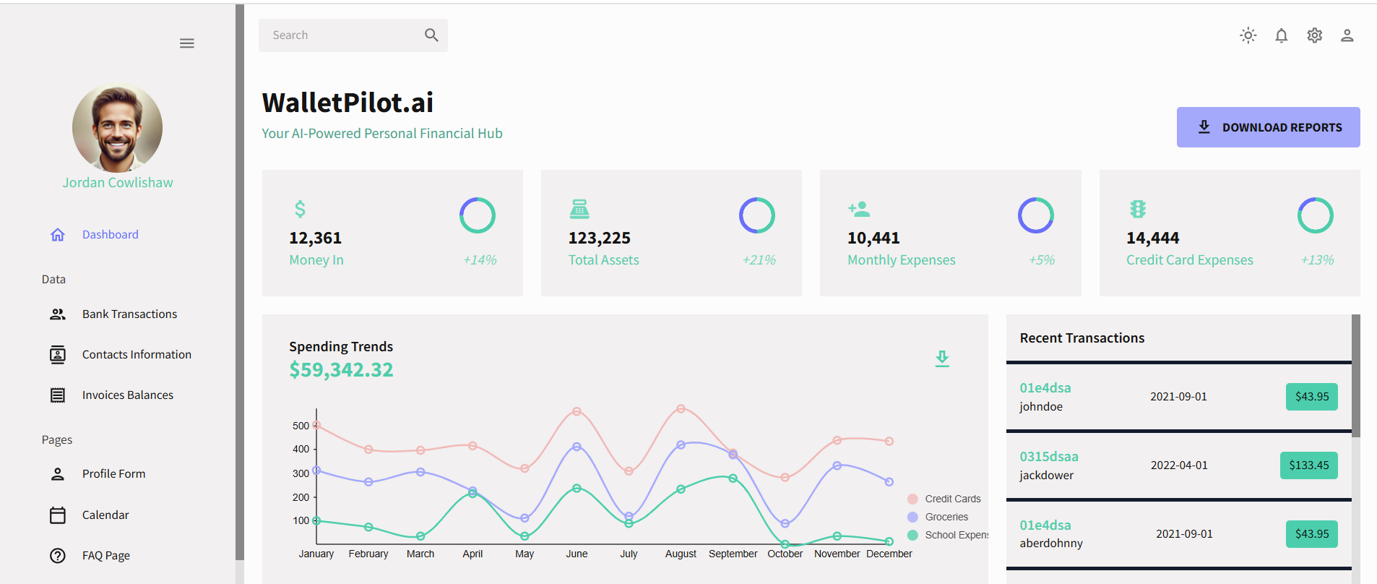The height and width of the screenshot is (584, 1377).
Task: Click the +5% Monthly Expenses change
Action: pyautogui.click(x=1042, y=260)
